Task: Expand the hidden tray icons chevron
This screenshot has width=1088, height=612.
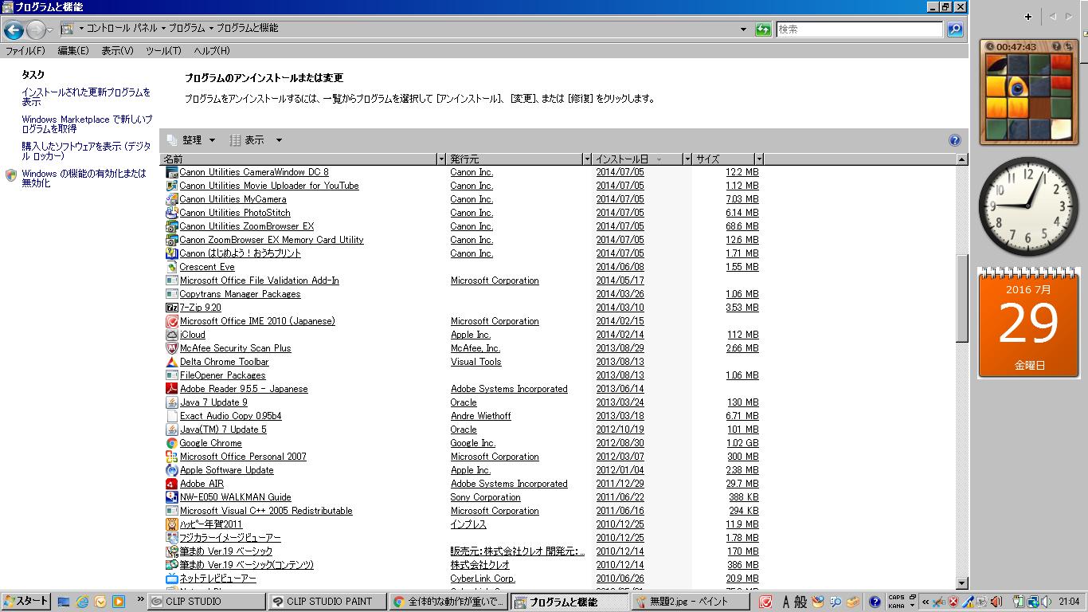Action: [x=926, y=602]
